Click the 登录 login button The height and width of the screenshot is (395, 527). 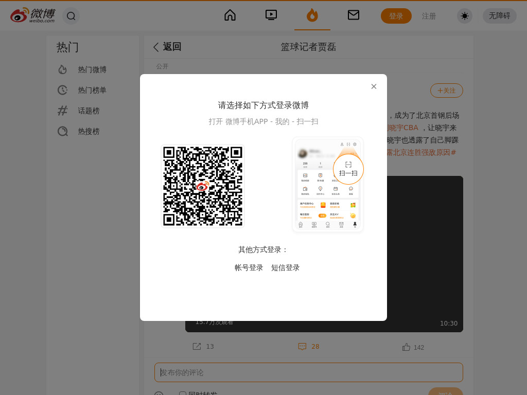(396, 16)
